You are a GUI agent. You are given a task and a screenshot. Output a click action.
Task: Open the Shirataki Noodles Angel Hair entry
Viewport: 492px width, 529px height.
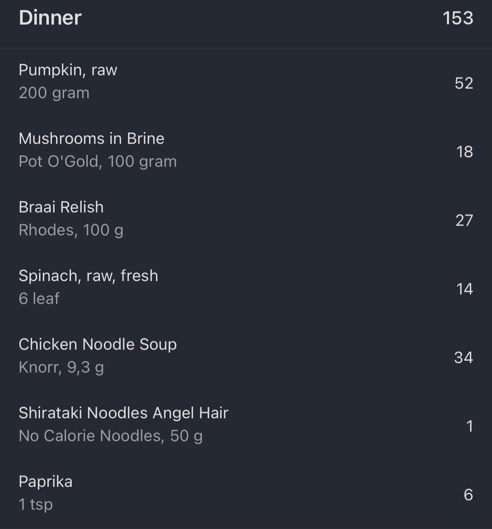click(123, 413)
